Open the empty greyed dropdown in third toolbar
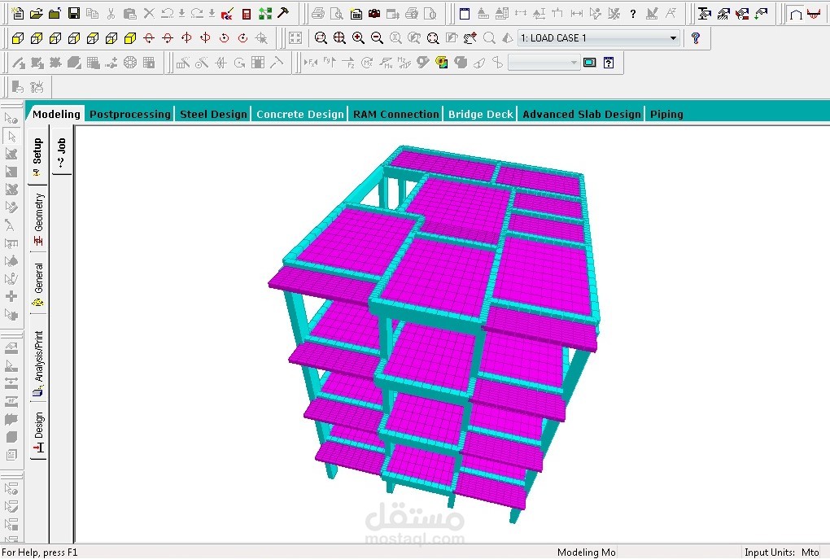The image size is (830, 559). pos(544,63)
